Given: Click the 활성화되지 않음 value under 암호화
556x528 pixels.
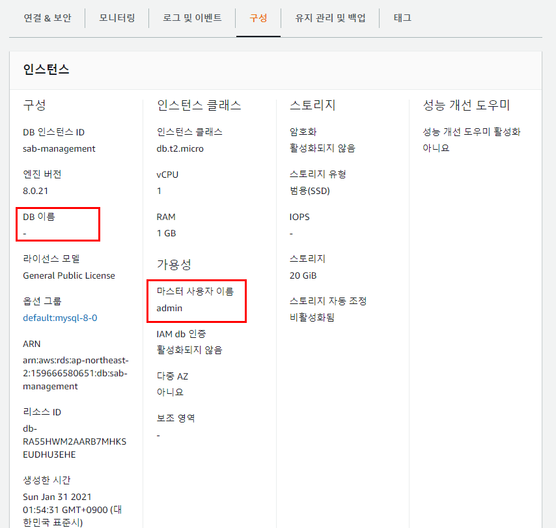Looking at the screenshot, I should (x=322, y=148).
